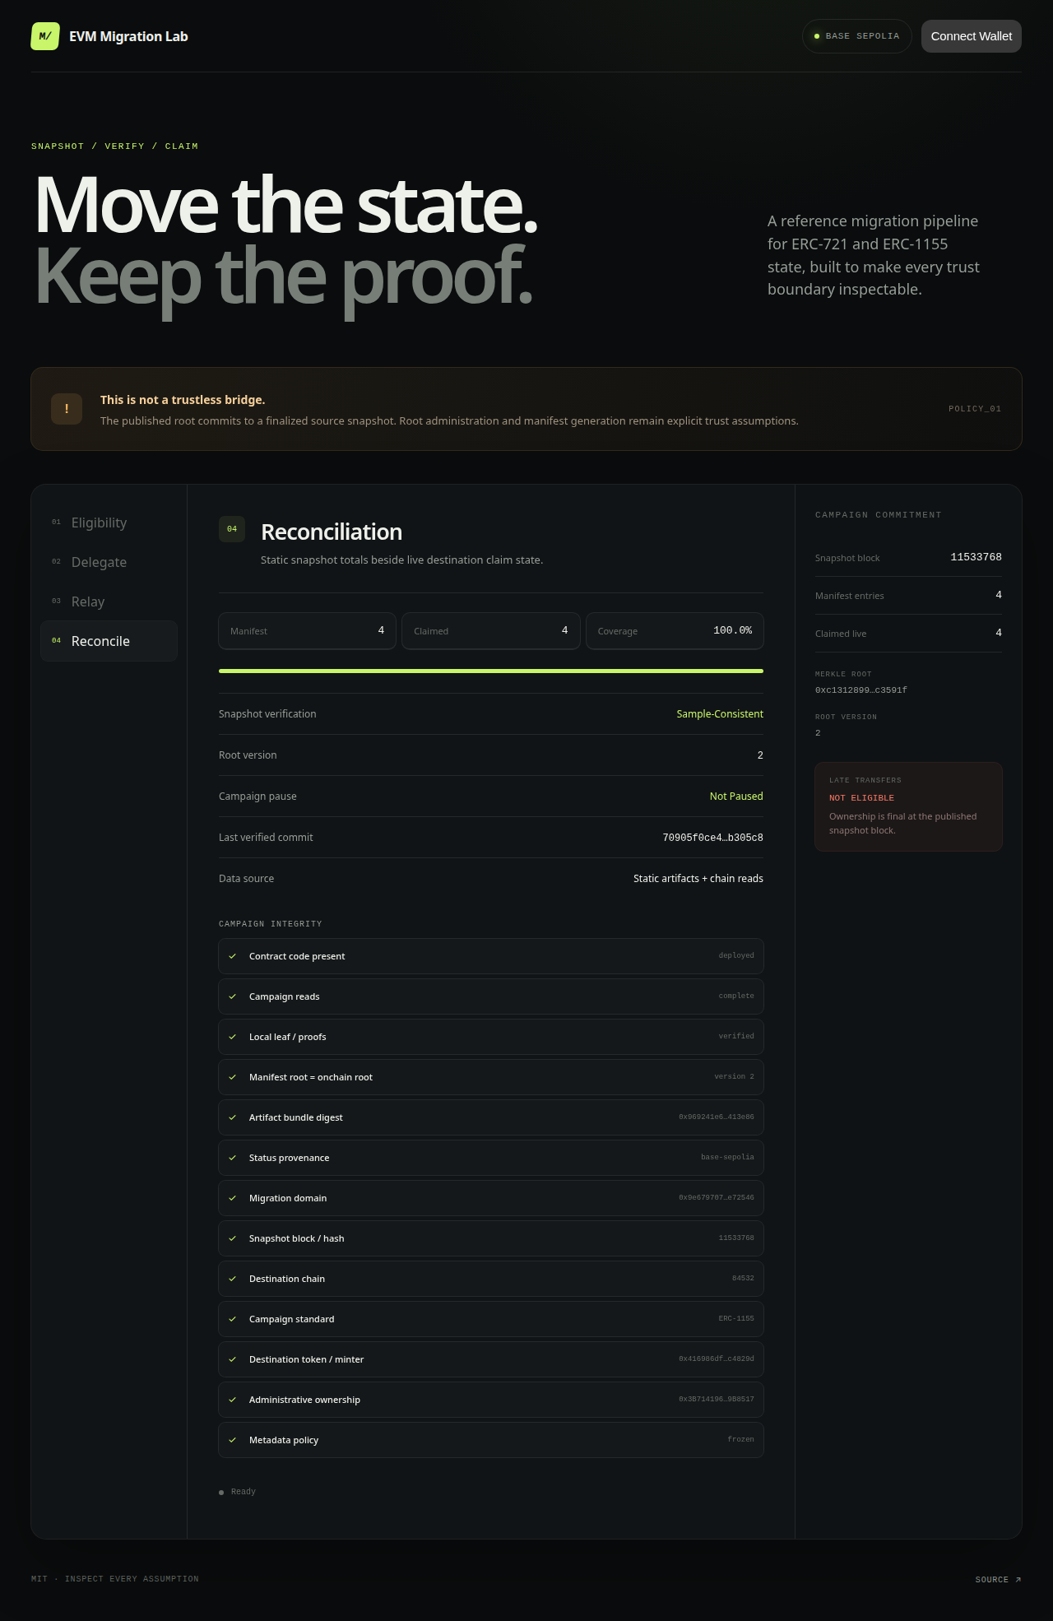The width and height of the screenshot is (1053, 1621).
Task: Click the Late Transfers not eligible card
Action: 908,806
